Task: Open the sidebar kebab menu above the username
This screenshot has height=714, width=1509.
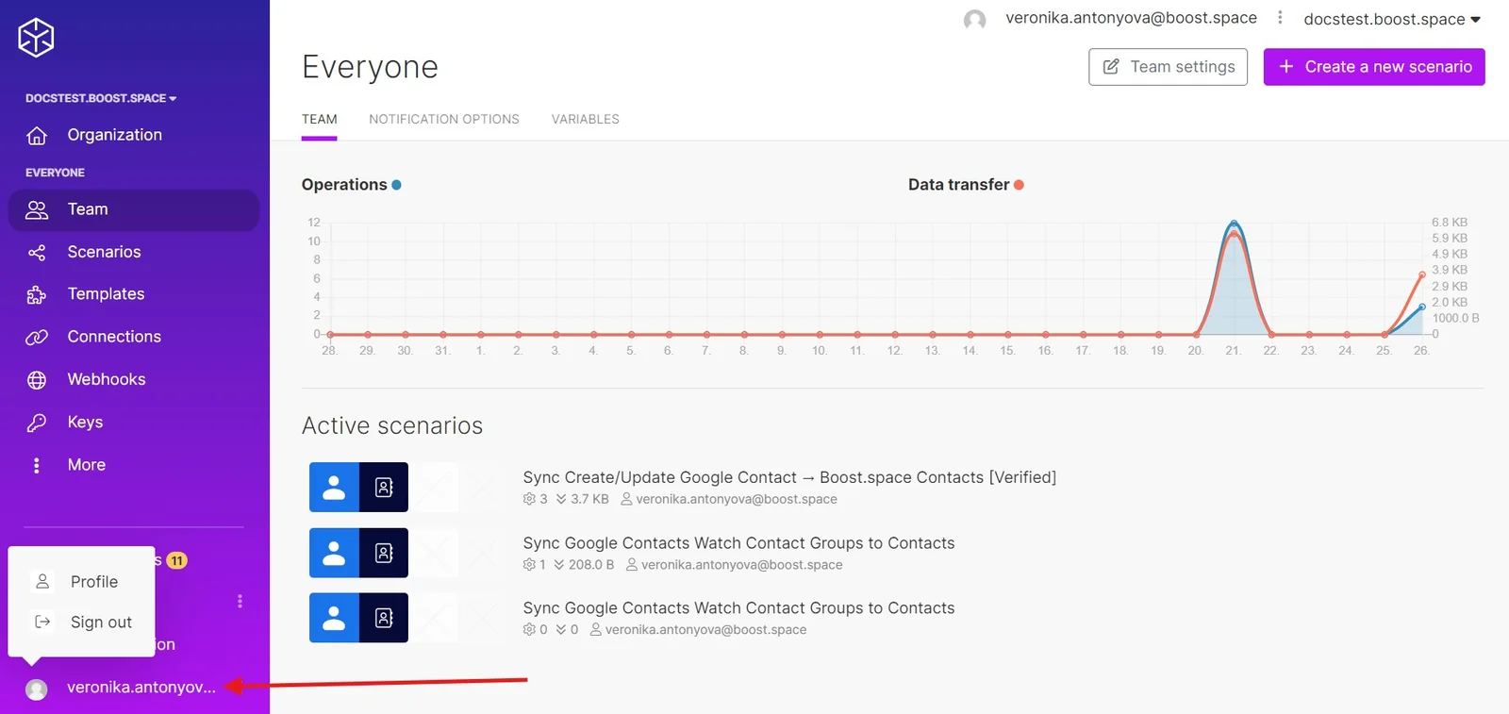Action: (x=240, y=601)
